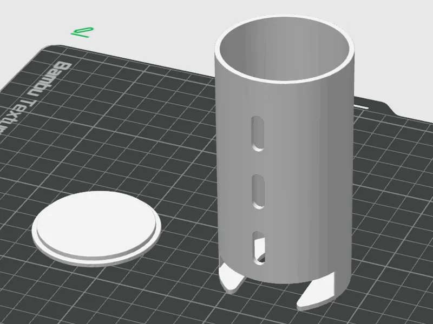Select the flat round lid model
433x324 pixels.
click(x=96, y=228)
